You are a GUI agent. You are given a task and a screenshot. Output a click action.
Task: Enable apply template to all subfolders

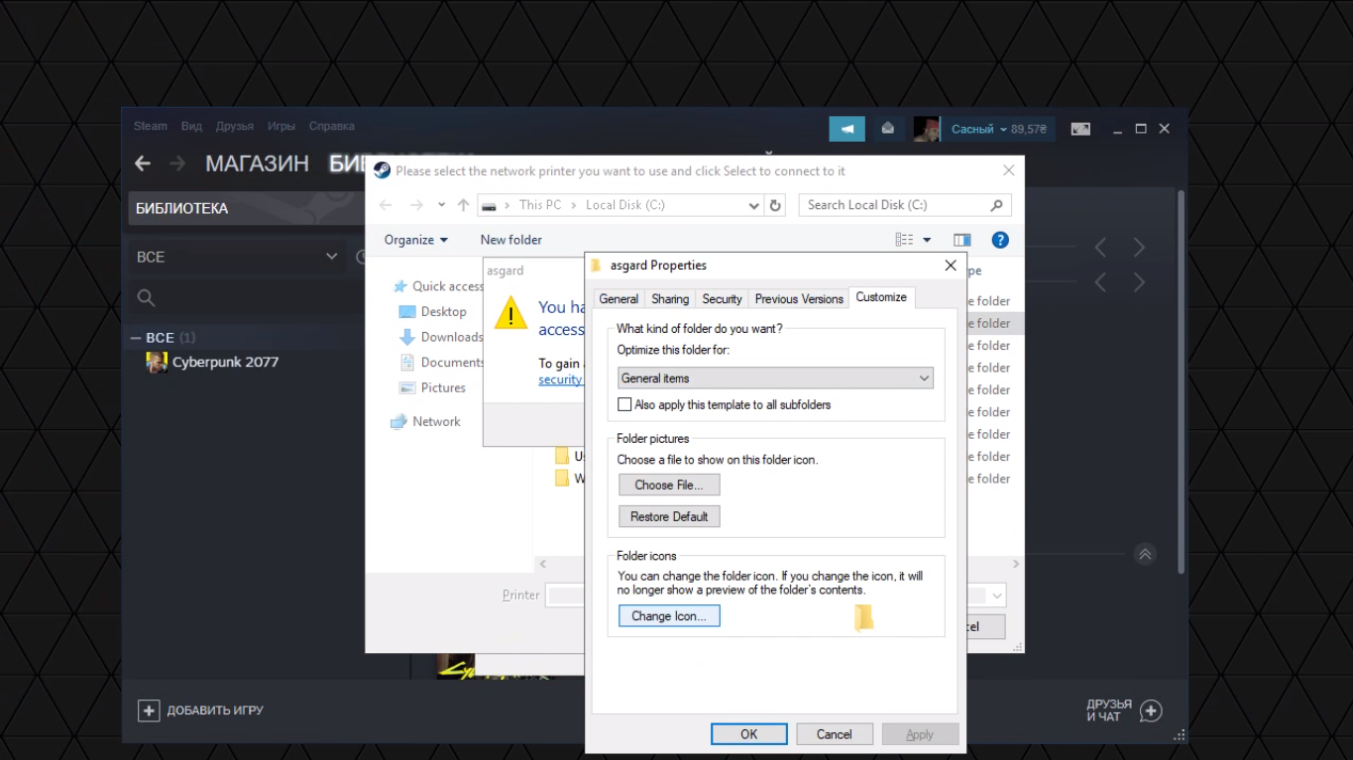point(624,404)
